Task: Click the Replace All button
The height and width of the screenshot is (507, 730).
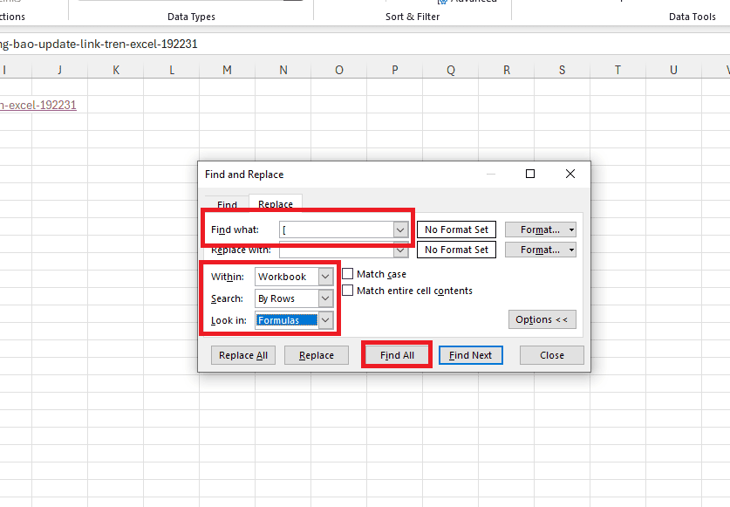Action: click(x=243, y=355)
